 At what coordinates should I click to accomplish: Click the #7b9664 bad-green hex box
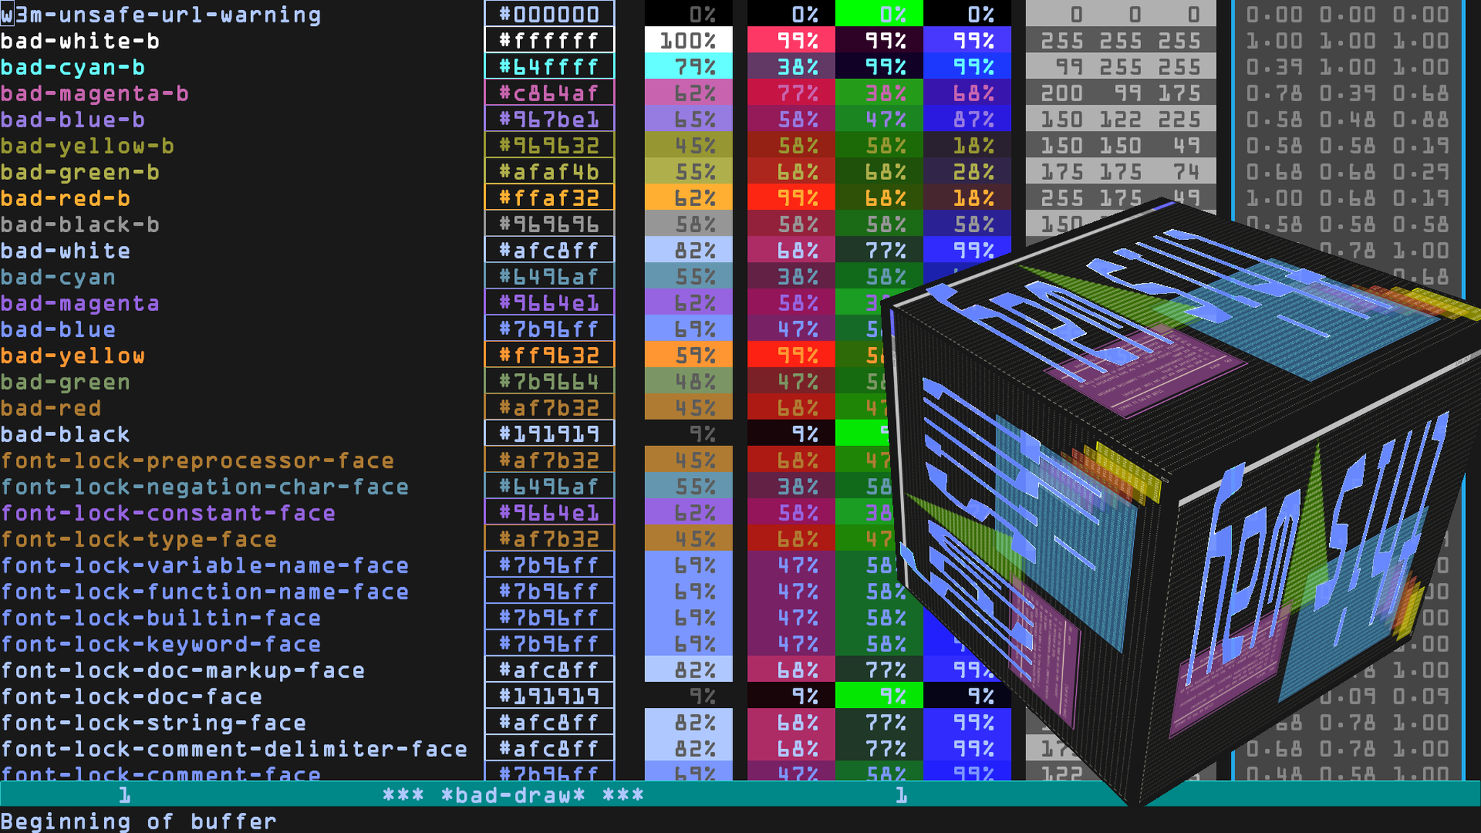(x=549, y=382)
